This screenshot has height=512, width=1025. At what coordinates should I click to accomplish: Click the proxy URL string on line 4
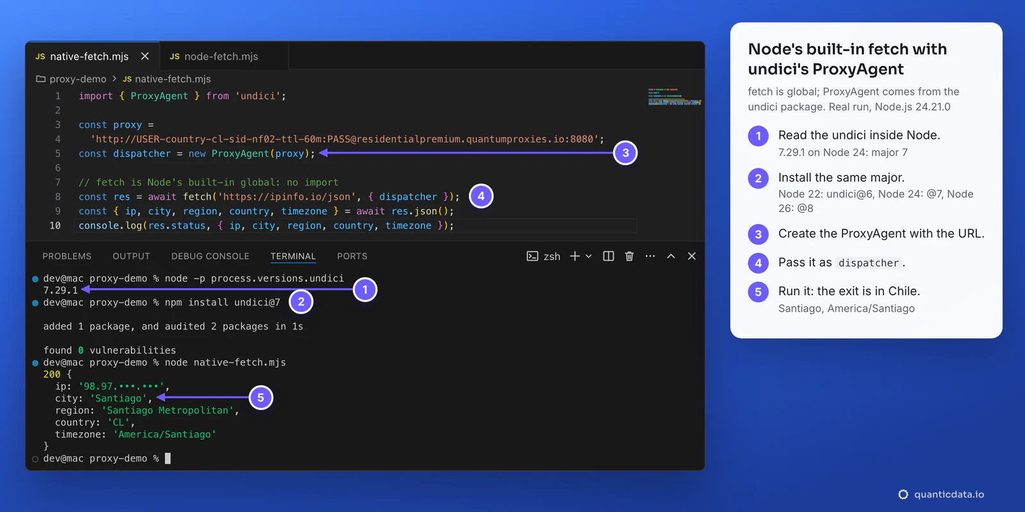(345, 139)
